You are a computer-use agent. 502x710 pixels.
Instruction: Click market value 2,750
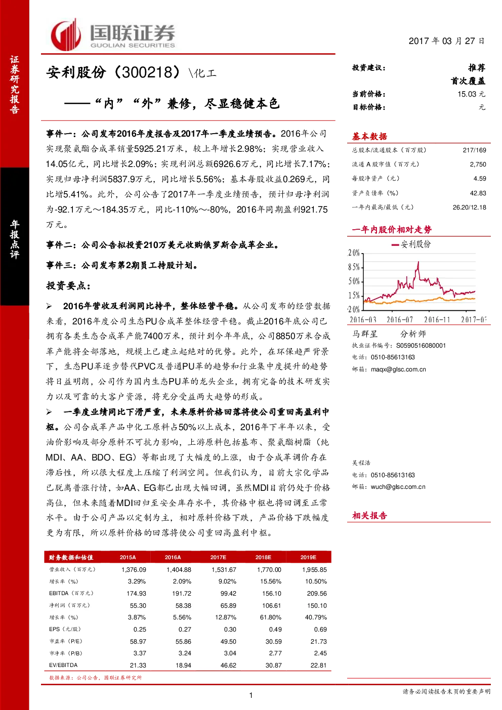click(478, 164)
